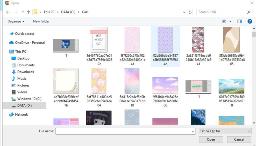Select the file named 1
This screenshot has height=146, width=256.
(x=66, y=48)
